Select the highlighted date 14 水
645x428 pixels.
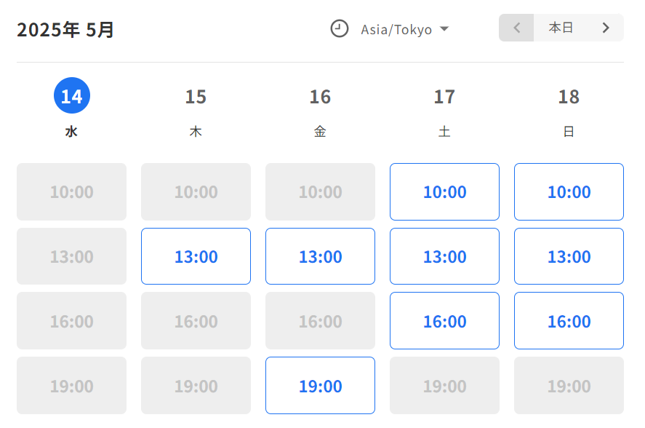[x=71, y=108]
